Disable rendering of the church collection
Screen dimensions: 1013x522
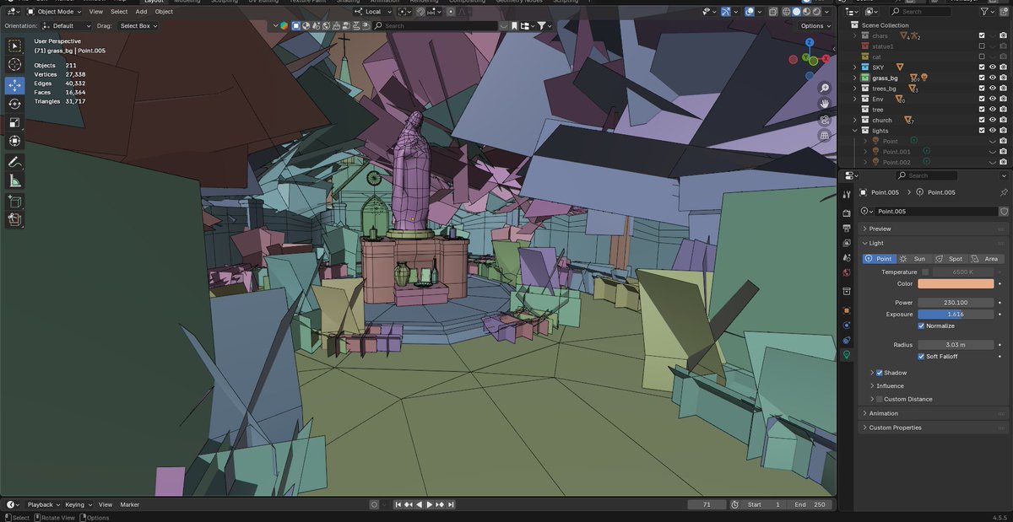(x=1004, y=121)
